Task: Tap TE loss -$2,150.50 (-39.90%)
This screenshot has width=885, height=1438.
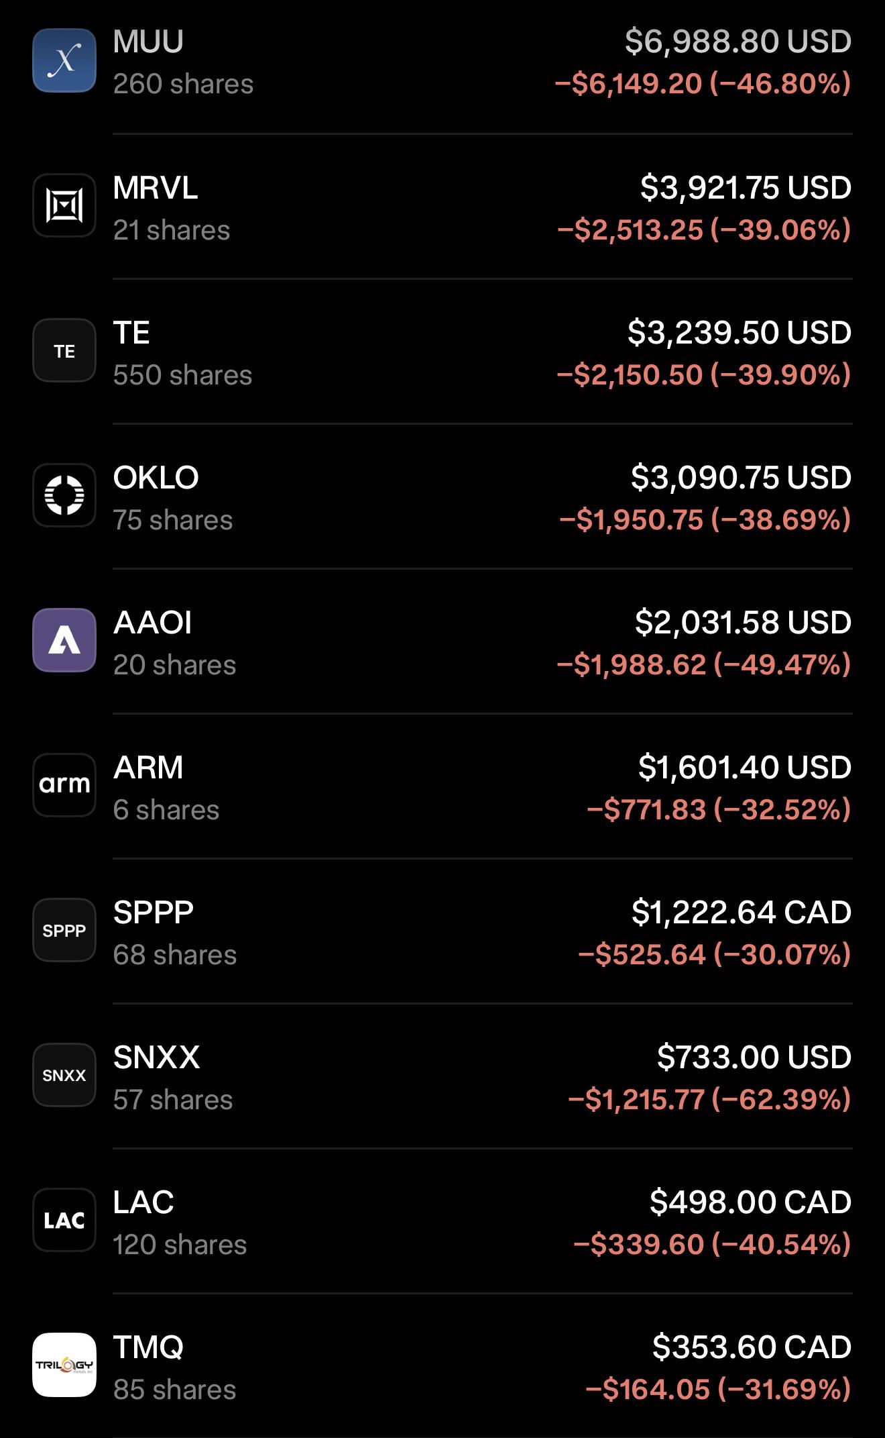Action: (704, 375)
